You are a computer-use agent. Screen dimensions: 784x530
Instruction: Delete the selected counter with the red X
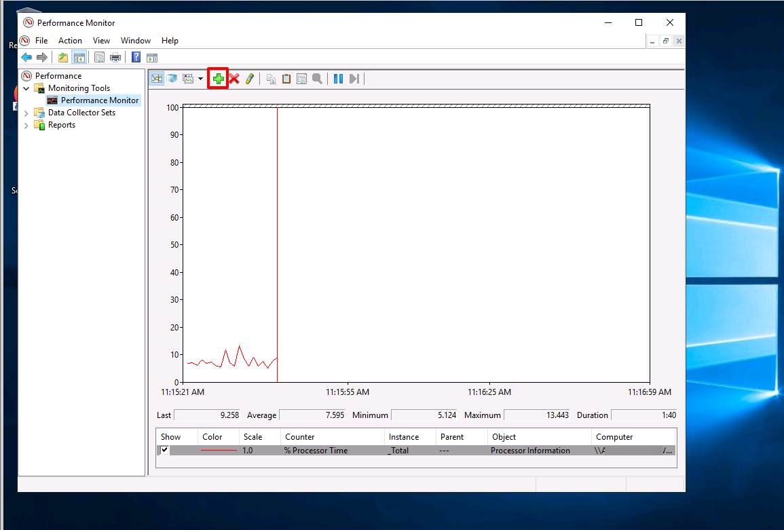click(x=234, y=79)
